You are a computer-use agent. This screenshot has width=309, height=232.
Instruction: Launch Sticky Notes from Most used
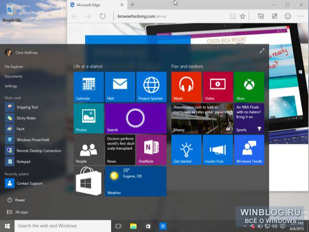[x=20, y=118]
